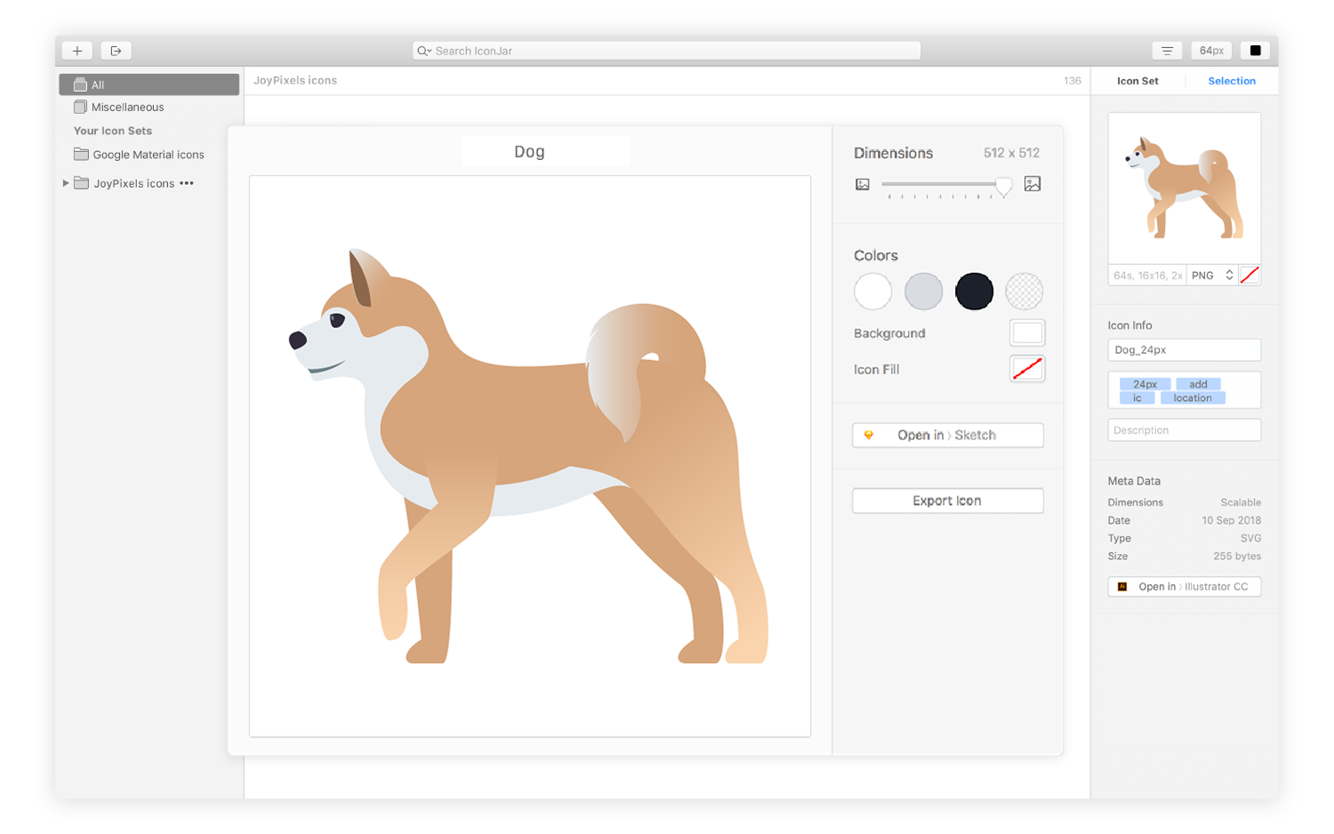Click the Dimensions size slider handle
The width and height of the screenshot is (1334, 834).
(1003, 185)
